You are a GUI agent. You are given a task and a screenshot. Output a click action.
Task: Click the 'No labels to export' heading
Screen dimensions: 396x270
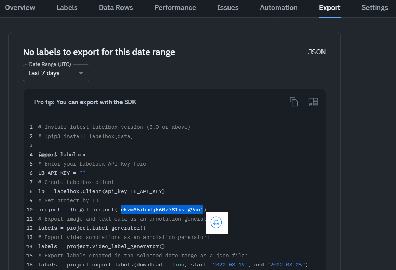99,52
